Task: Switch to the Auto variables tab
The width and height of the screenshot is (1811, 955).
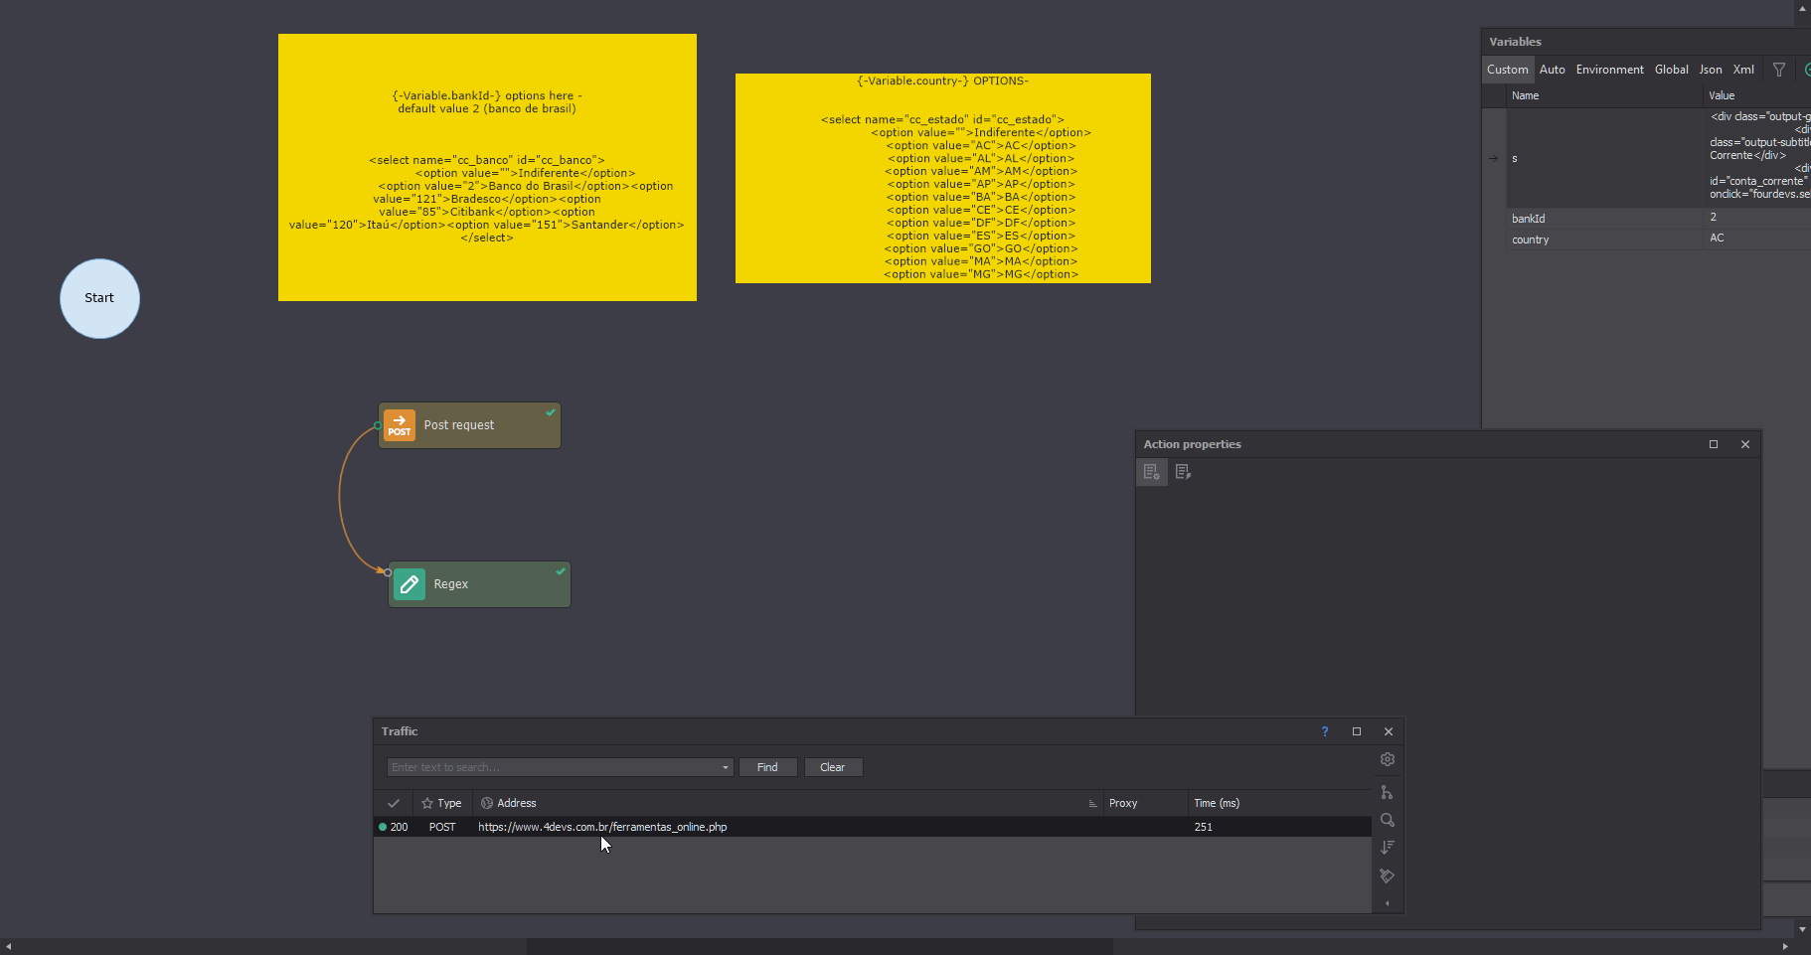Action: coord(1552,70)
